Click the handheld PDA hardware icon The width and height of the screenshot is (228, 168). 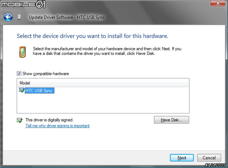[x=23, y=52]
